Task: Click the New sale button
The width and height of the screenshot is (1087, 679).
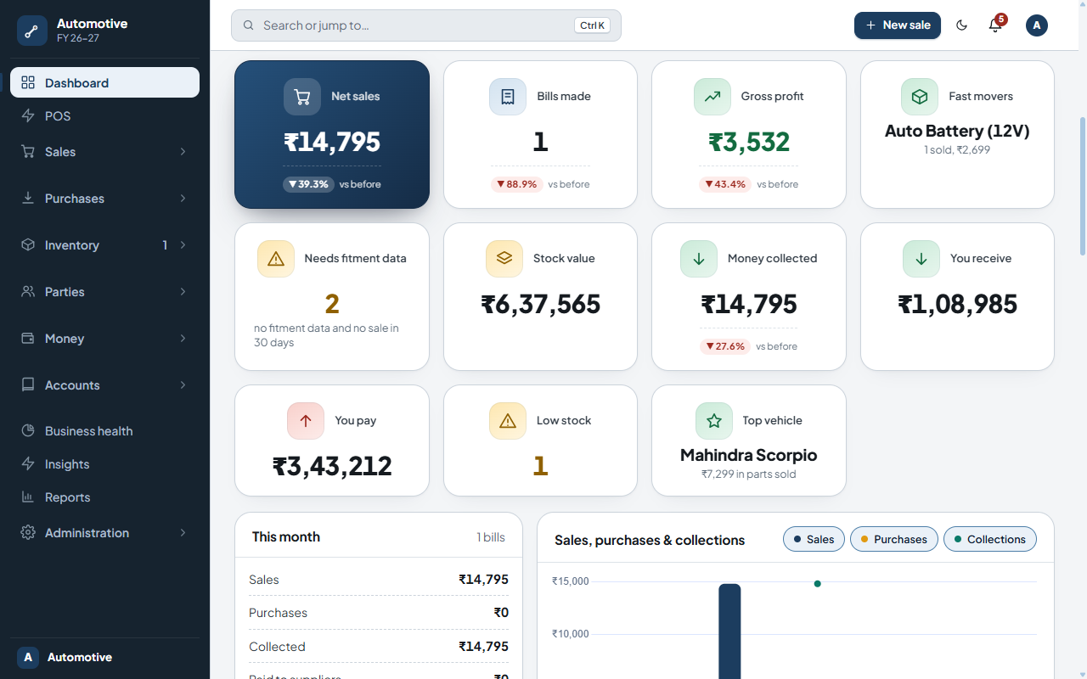Action: click(898, 25)
